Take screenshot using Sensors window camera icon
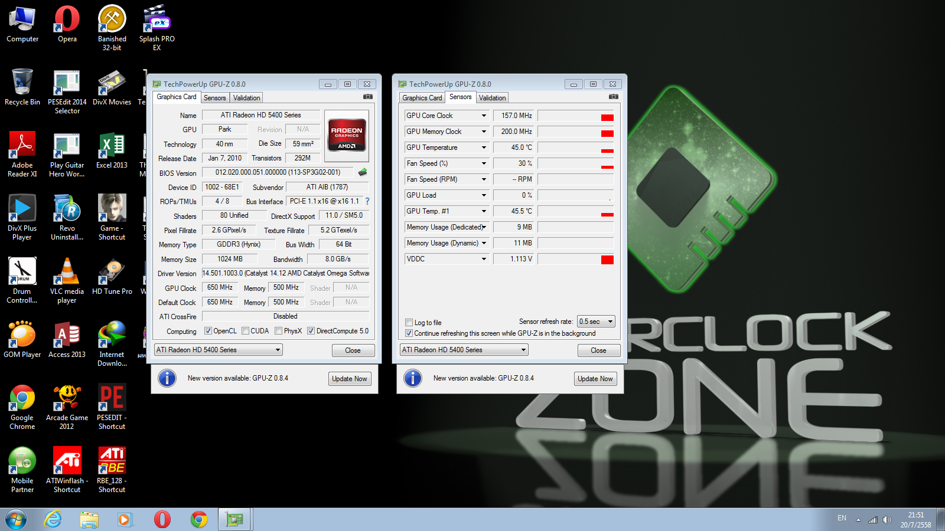The height and width of the screenshot is (531, 945). click(614, 97)
